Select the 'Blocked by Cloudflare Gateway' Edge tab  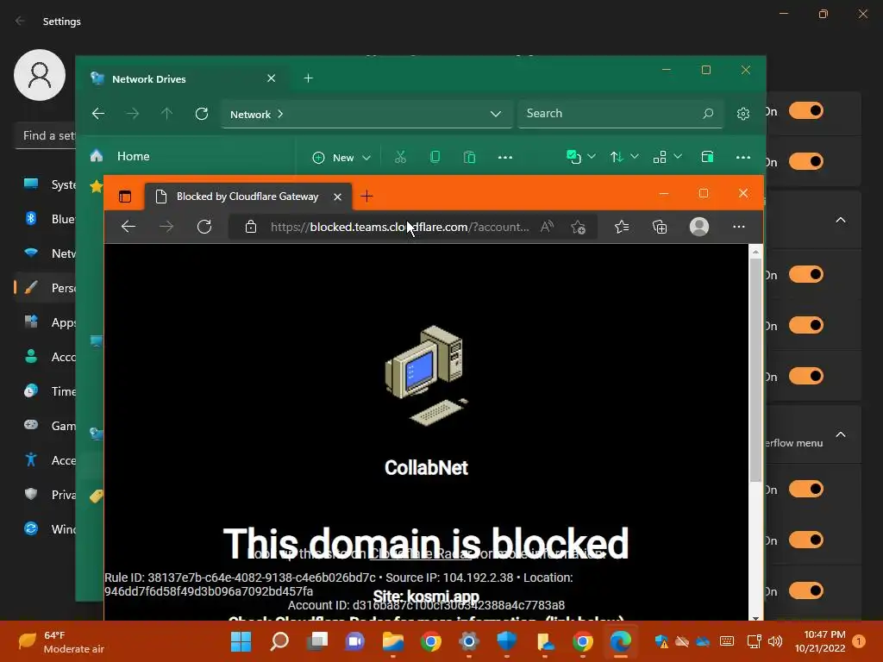[x=247, y=197]
